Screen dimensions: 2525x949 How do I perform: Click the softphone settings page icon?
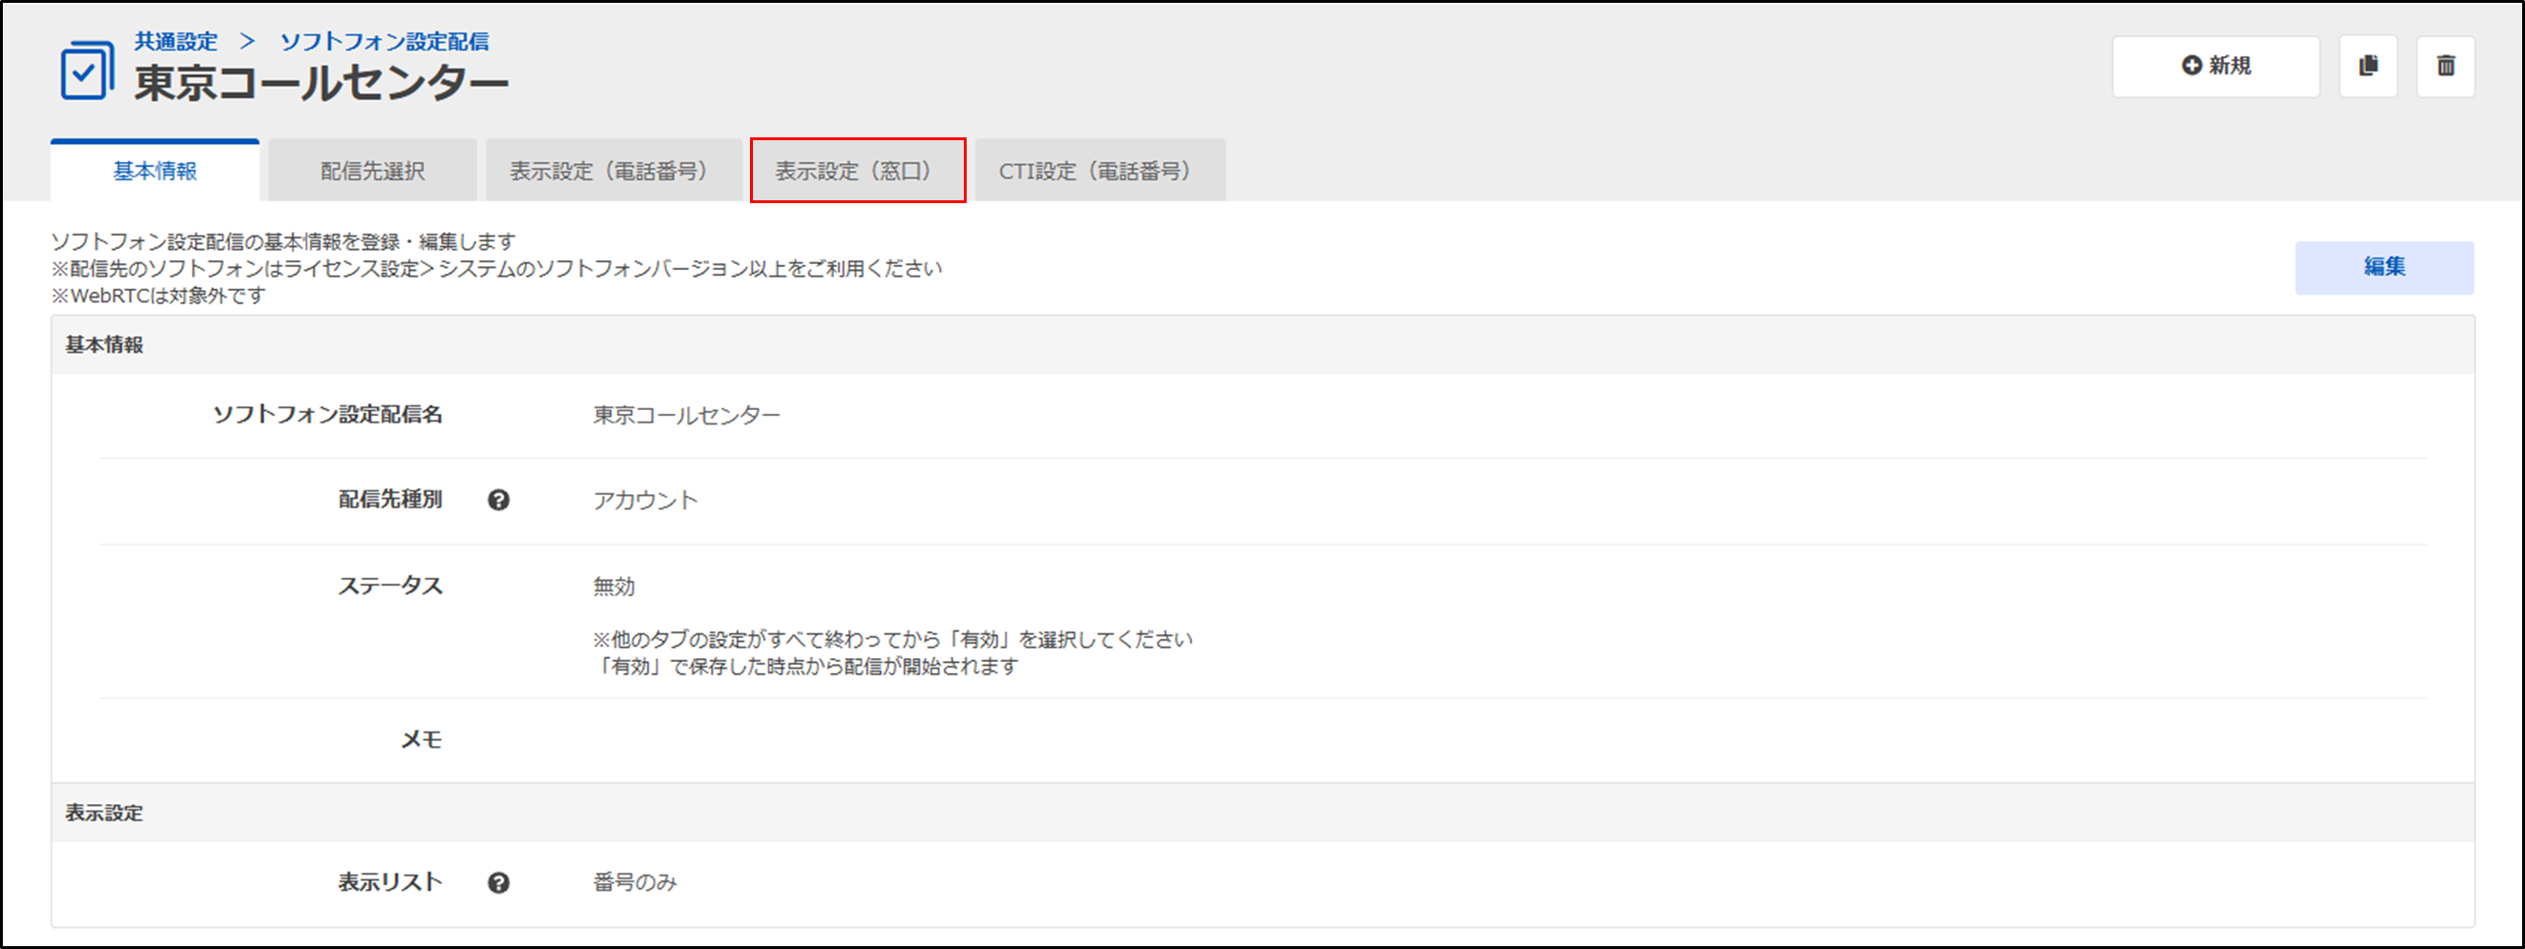pos(86,71)
